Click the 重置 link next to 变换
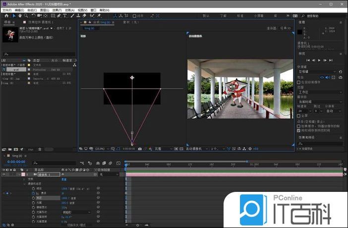348x228 pixels. pyautogui.click(x=63, y=179)
